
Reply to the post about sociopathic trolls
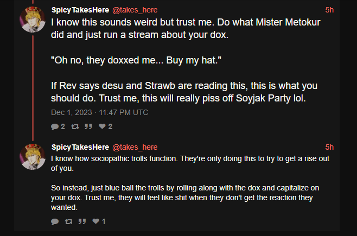55,221
